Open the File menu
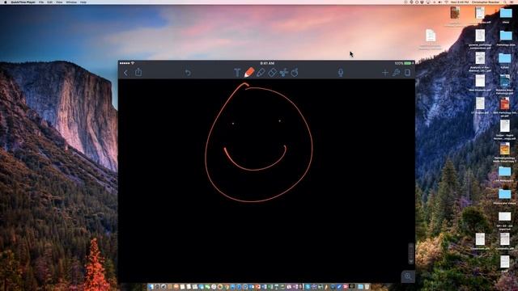 click(41, 2)
